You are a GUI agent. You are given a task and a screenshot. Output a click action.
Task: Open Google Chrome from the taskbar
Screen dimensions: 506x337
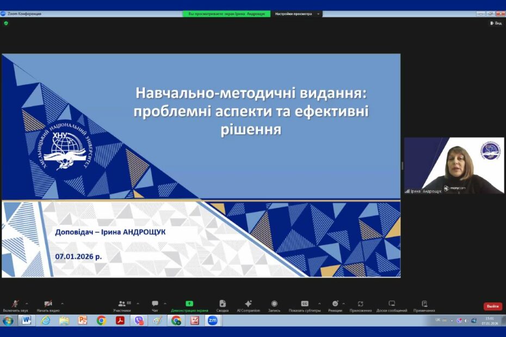point(101,321)
